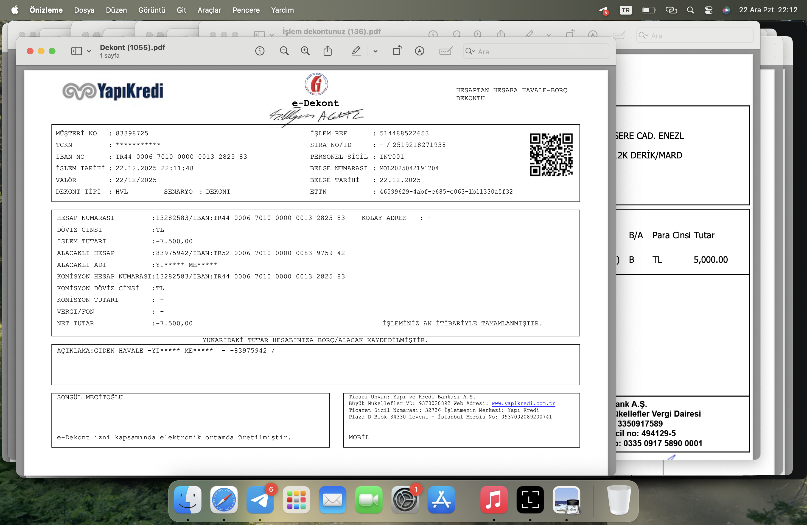Viewport: 807px width, 525px height.
Task: Click the MÜŞTERİ NO value 83398725
Action: coord(132,133)
